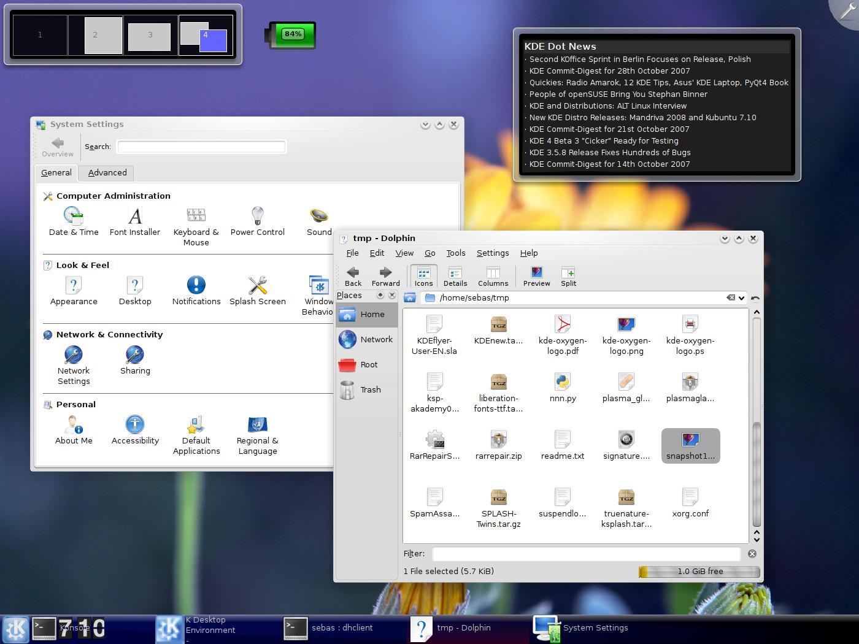Image resolution: width=859 pixels, height=644 pixels.
Task: Switch to the Advanced tab
Action: [x=107, y=173]
